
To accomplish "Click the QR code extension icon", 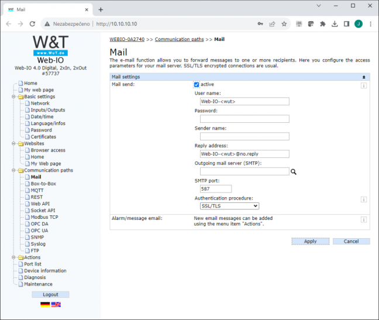I will 299,23.
